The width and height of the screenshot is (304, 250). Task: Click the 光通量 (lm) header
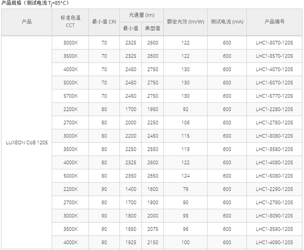click(142, 15)
